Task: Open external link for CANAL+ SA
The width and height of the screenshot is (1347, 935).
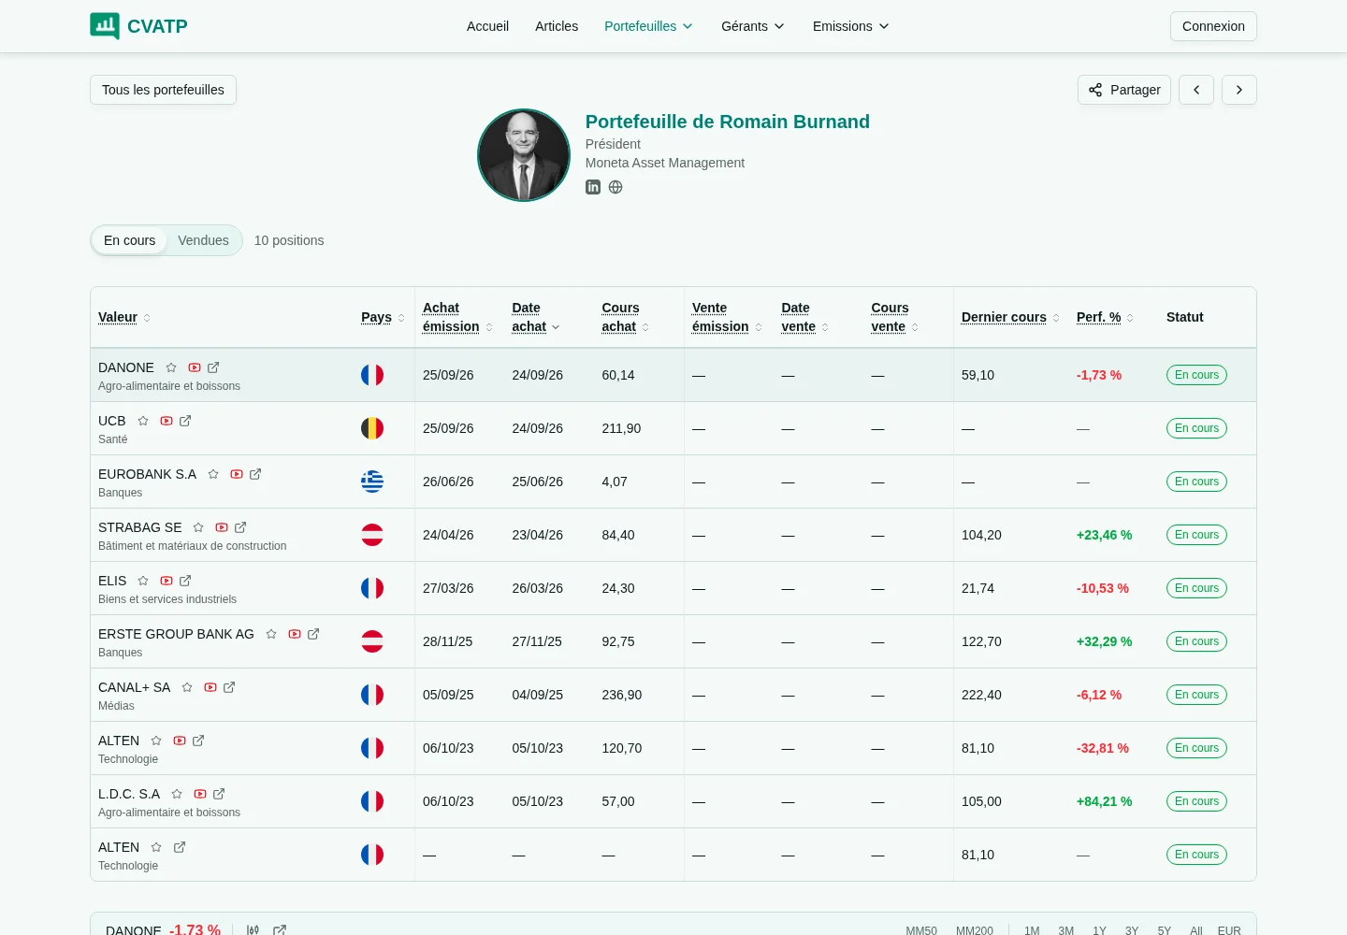Action: (x=229, y=687)
